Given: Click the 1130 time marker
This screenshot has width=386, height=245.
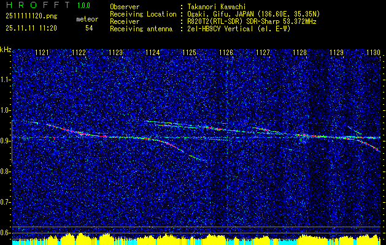Looking at the screenshot, I should (x=373, y=52).
